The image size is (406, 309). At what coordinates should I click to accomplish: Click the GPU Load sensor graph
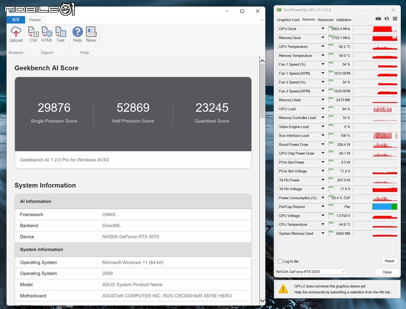pyautogui.click(x=375, y=109)
